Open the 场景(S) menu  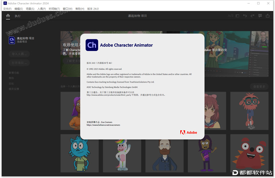tap(30, 9)
